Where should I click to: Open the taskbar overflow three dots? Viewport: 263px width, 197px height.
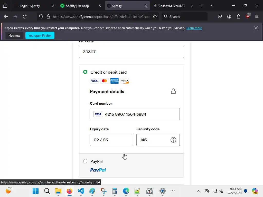172,191
